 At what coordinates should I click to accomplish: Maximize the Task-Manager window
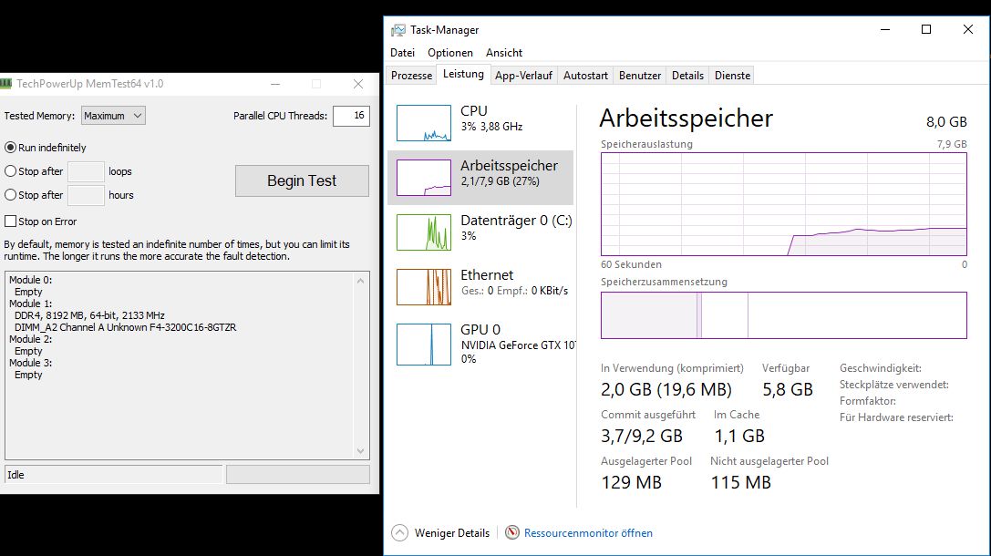point(926,29)
